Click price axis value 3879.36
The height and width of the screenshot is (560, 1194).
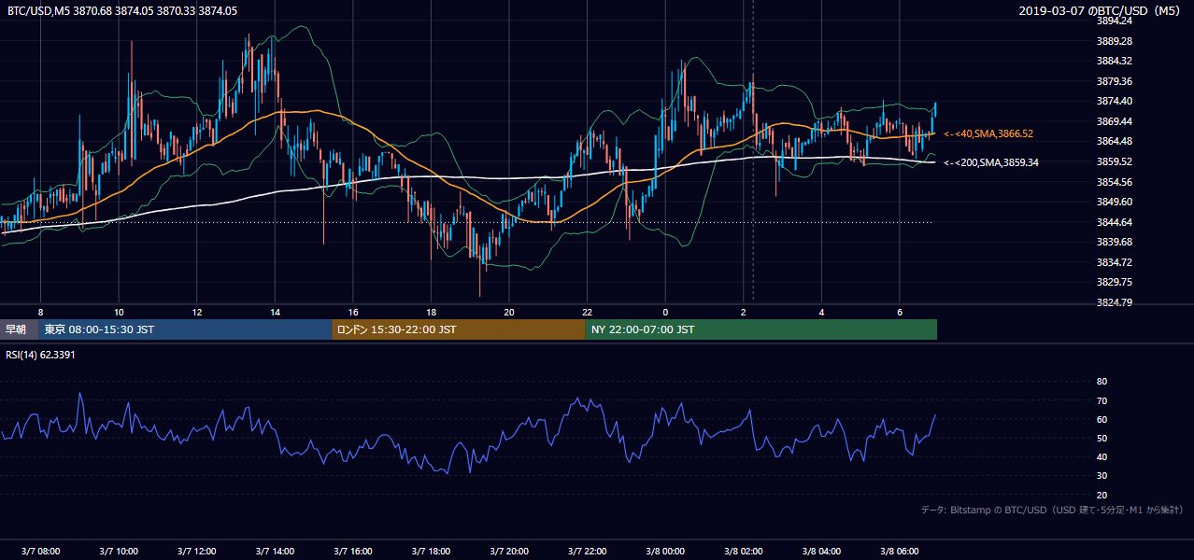[1115, 81]
